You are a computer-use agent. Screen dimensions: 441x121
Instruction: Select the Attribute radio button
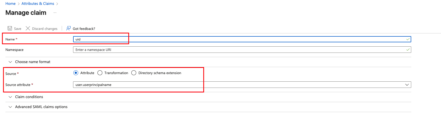click(x=76, y=73)
